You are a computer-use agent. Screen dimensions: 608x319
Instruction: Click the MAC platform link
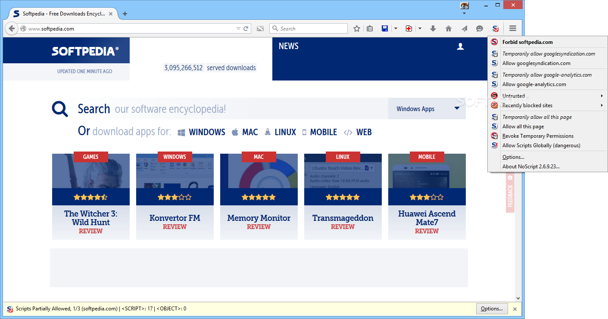pyautogui.click(x=245, y=132)
